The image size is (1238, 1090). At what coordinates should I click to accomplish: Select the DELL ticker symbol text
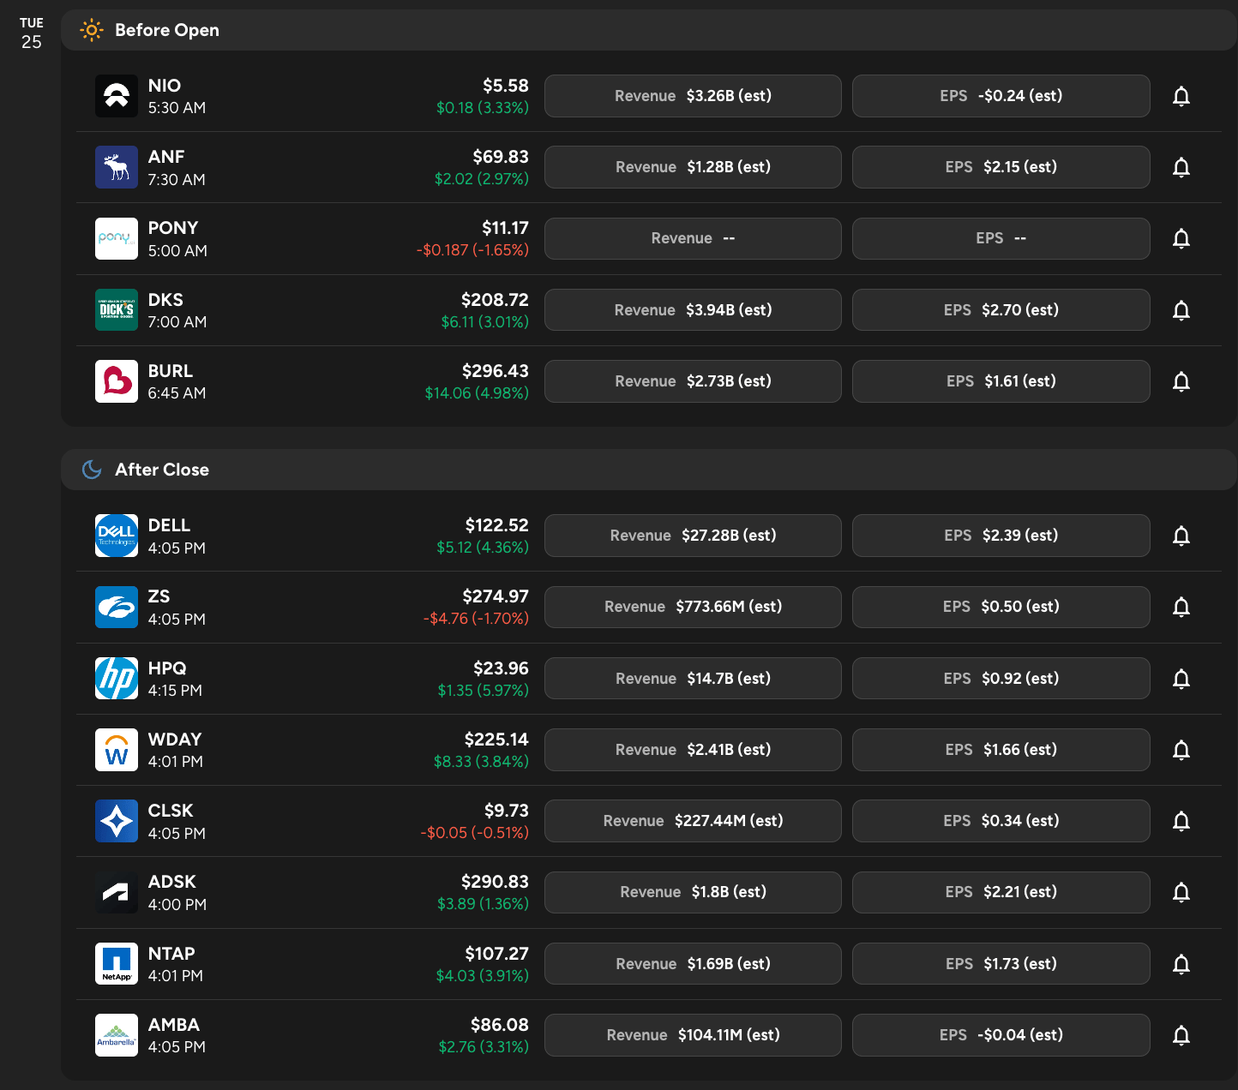coord(169,525)
